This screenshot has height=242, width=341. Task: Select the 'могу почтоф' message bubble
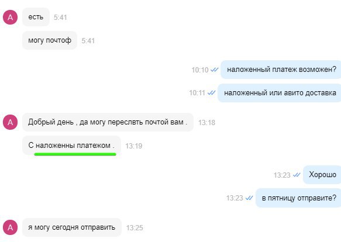(x=50, y=40)
